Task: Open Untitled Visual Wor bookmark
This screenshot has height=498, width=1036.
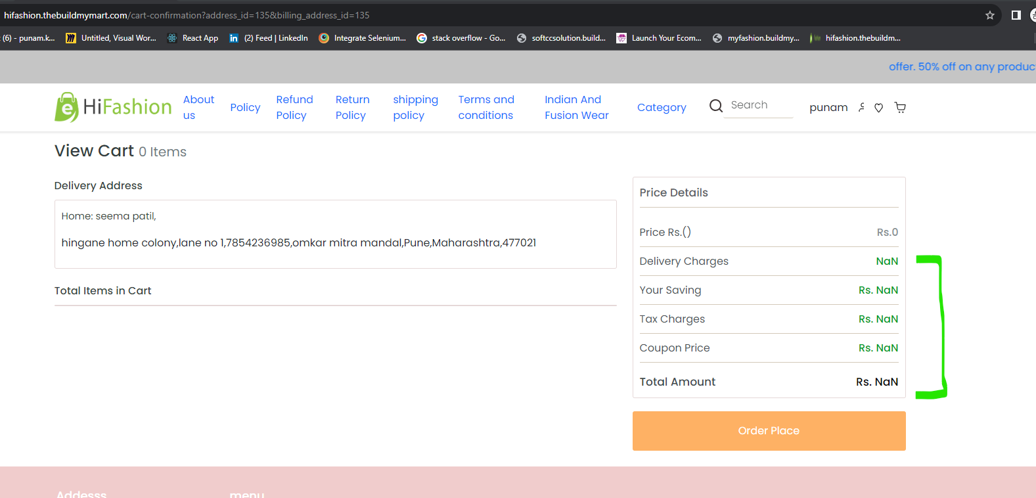Action: click(x=111, y=38)
